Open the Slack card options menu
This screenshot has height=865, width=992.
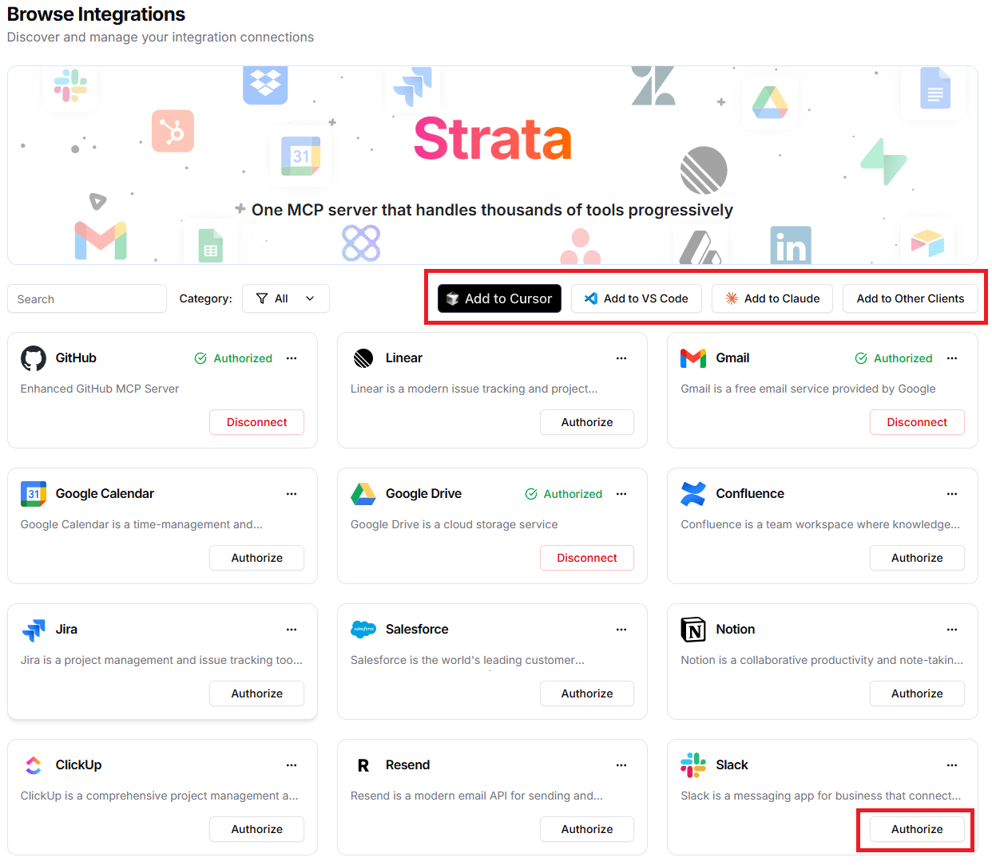point(951,764)
